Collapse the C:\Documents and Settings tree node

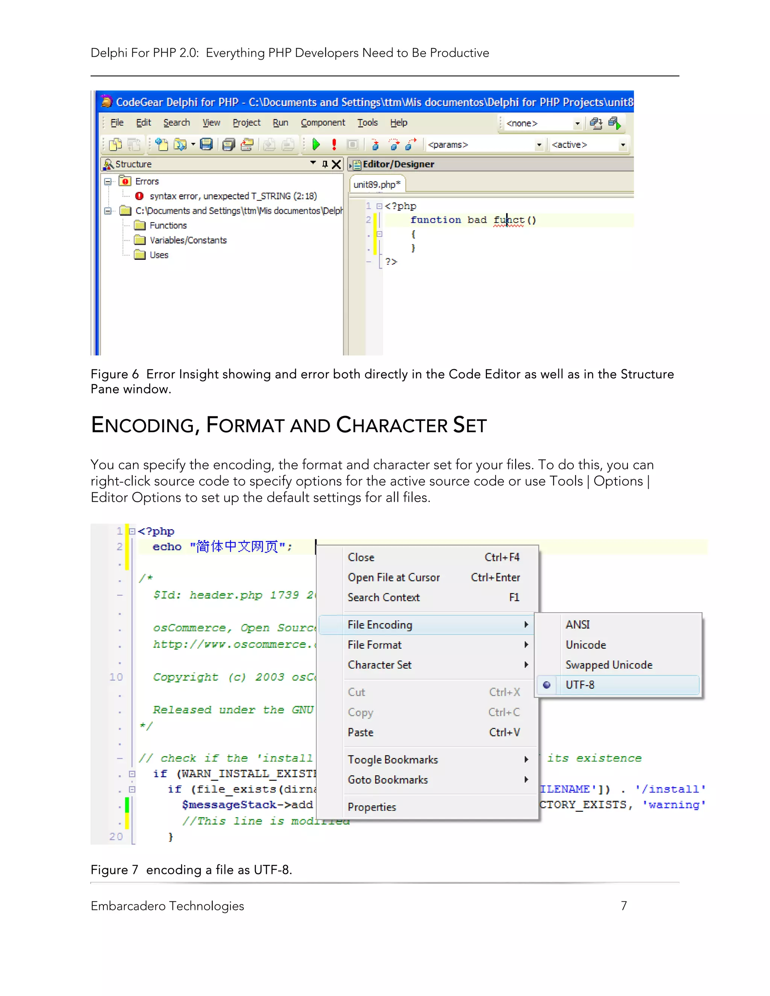[108, 211]
